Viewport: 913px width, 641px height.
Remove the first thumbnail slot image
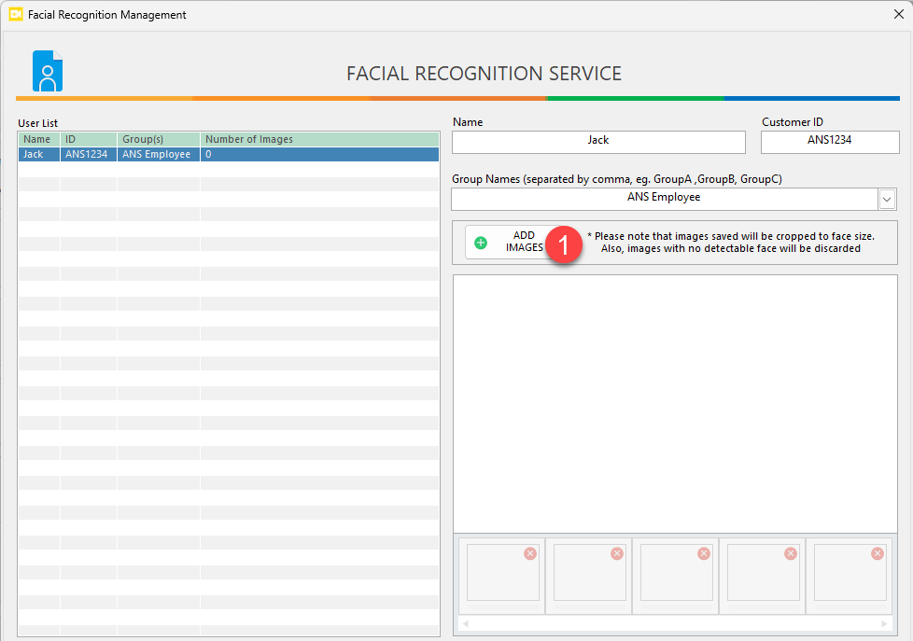[x=530, y=553]
